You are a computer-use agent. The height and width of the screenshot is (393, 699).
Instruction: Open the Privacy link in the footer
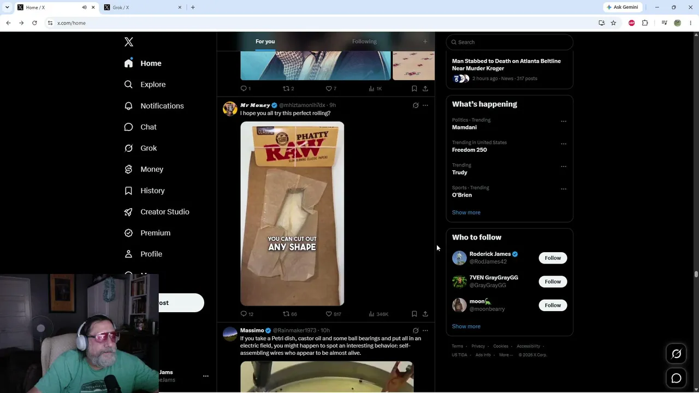click(478, 346)
